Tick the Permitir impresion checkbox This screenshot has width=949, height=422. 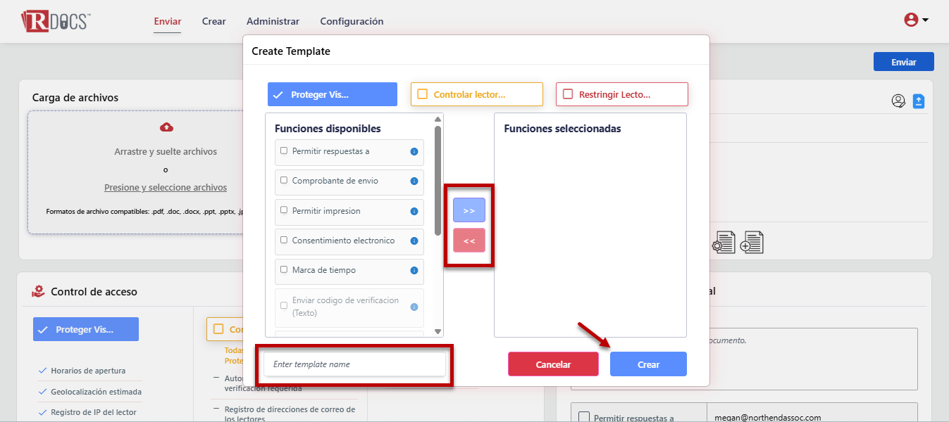[x=284, y=210]
